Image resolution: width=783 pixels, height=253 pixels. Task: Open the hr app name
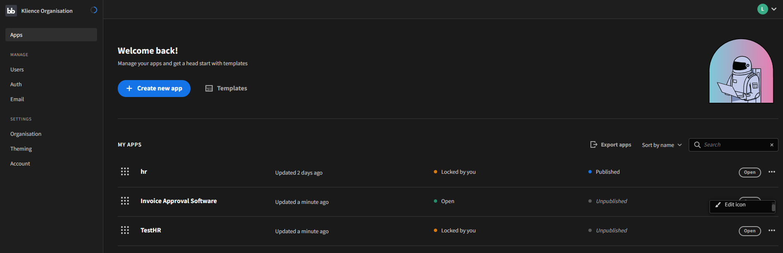[144, 171]
